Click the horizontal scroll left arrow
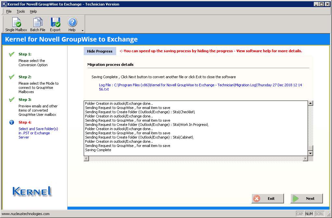Screen dimensions: 332x218 (x=86, y=159)
